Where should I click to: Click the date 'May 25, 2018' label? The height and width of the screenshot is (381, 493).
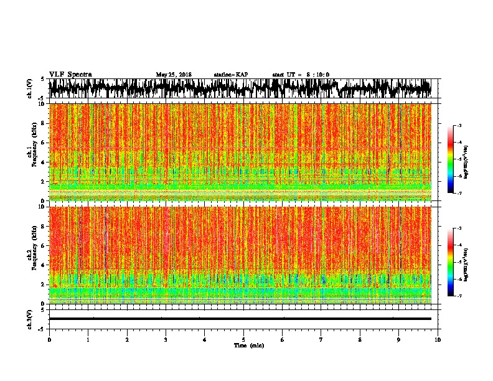(174, 75)
